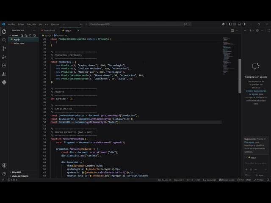Click the Generar instrucciones de agente link
Viewport: 271px width, 203px height.
click(x=256, y=93)
